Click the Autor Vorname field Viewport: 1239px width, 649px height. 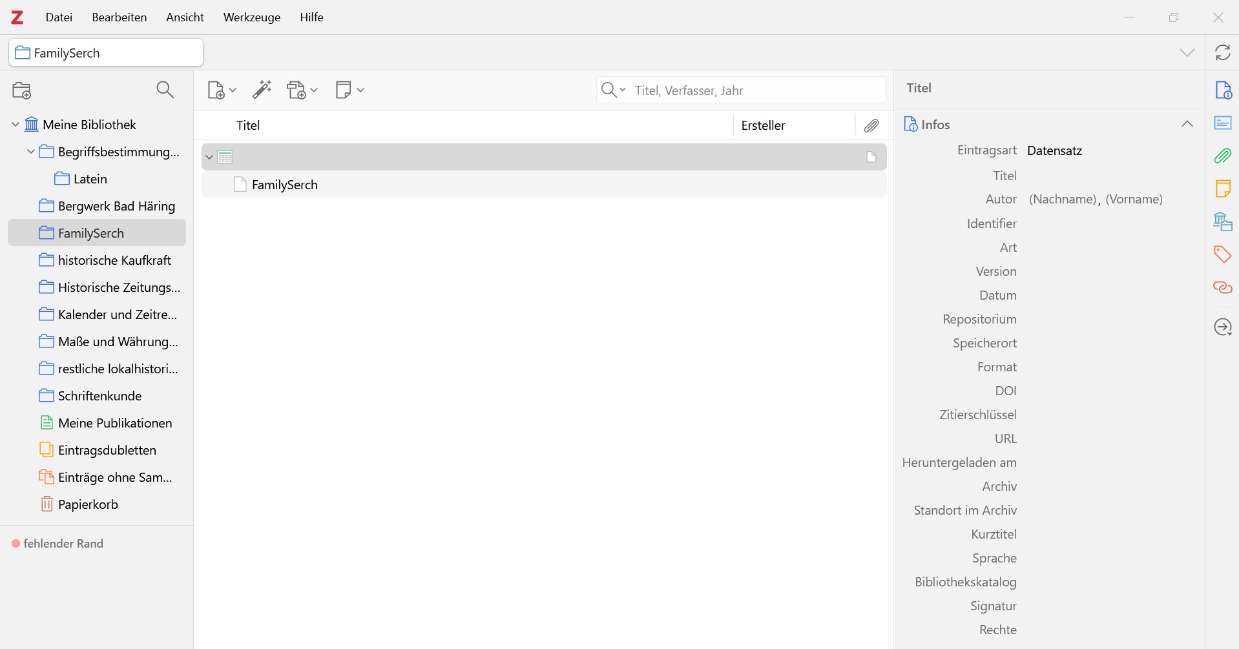pos(1134,200)
